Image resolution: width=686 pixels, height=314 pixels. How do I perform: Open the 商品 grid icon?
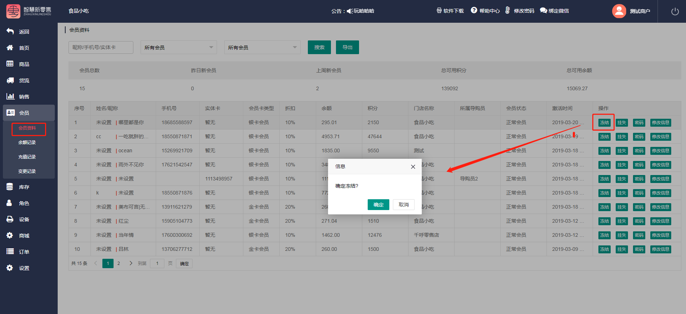click(10, 64)
